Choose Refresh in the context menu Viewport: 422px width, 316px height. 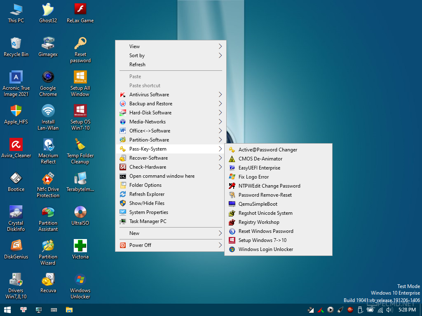tap(171, 65)
